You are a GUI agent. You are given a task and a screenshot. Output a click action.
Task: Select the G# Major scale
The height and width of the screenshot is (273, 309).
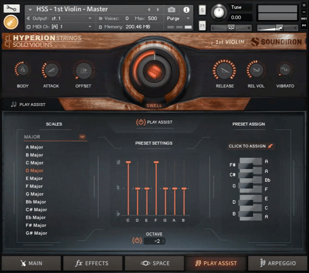click(x=37, y=233)
